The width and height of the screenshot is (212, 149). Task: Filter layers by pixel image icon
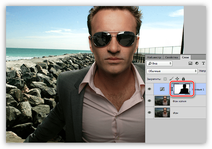pyautogui.click(x=190, y=63)
